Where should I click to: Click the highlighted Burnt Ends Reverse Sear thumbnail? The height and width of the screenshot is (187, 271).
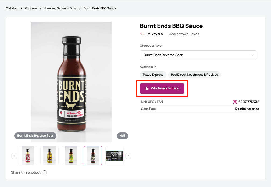tap(93, 156)
